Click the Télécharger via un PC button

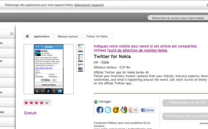pos(185,103)
